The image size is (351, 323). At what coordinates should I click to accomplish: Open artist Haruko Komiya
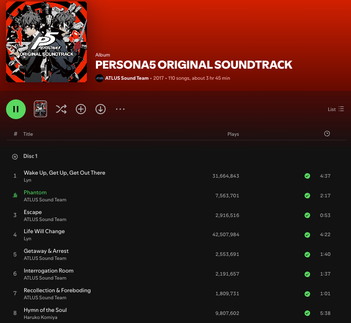pos(40,317)
